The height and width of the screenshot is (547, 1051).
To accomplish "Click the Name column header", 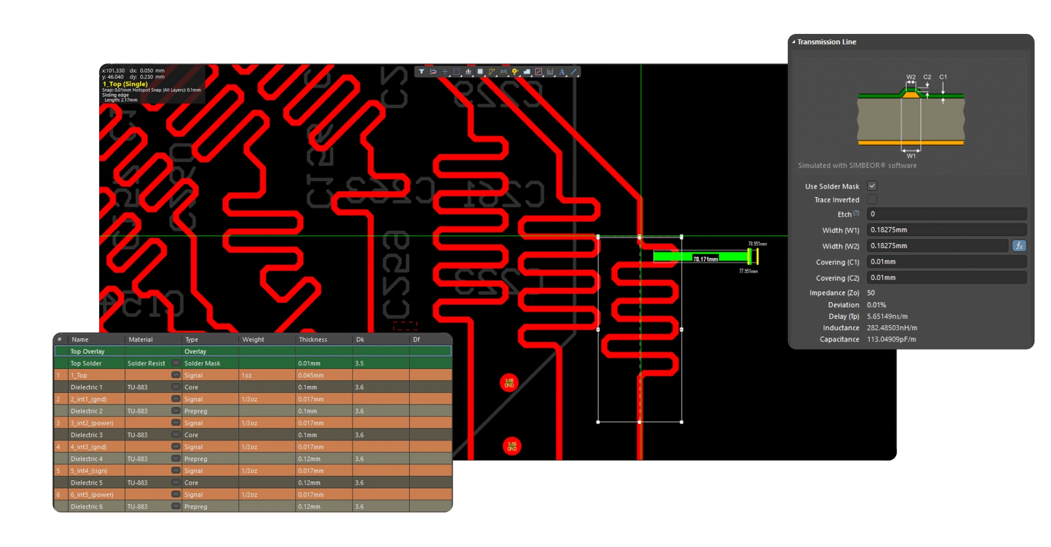I will point(80,339).
